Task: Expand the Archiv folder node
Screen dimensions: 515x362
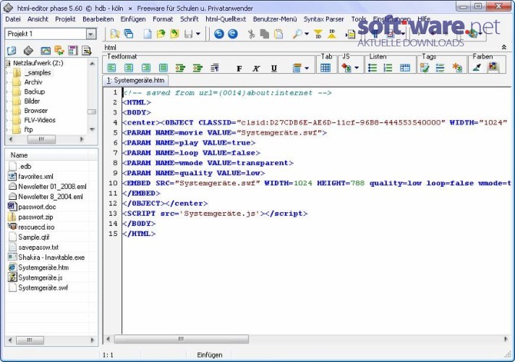Action: 7,83
